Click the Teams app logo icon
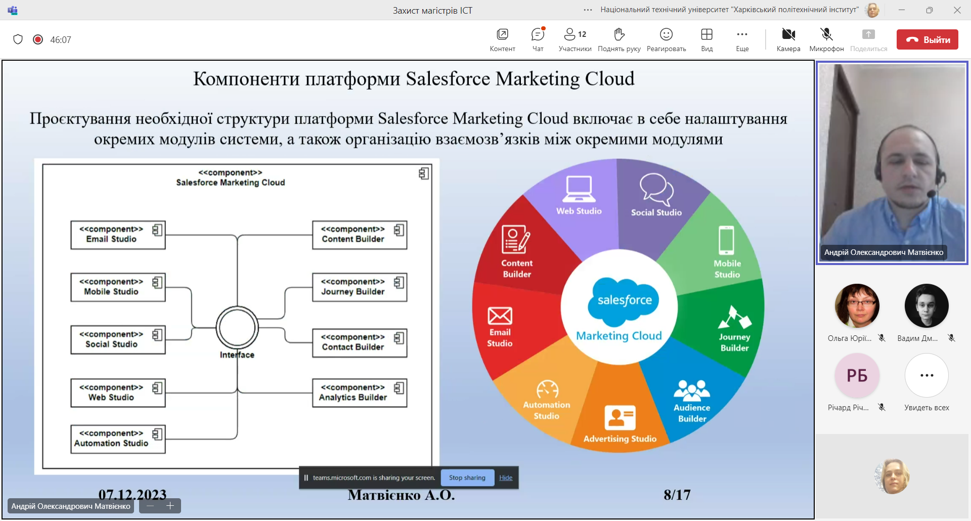The image size is (971, 521). pos(13,10)
